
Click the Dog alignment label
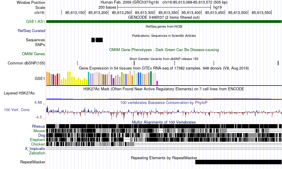42,135
